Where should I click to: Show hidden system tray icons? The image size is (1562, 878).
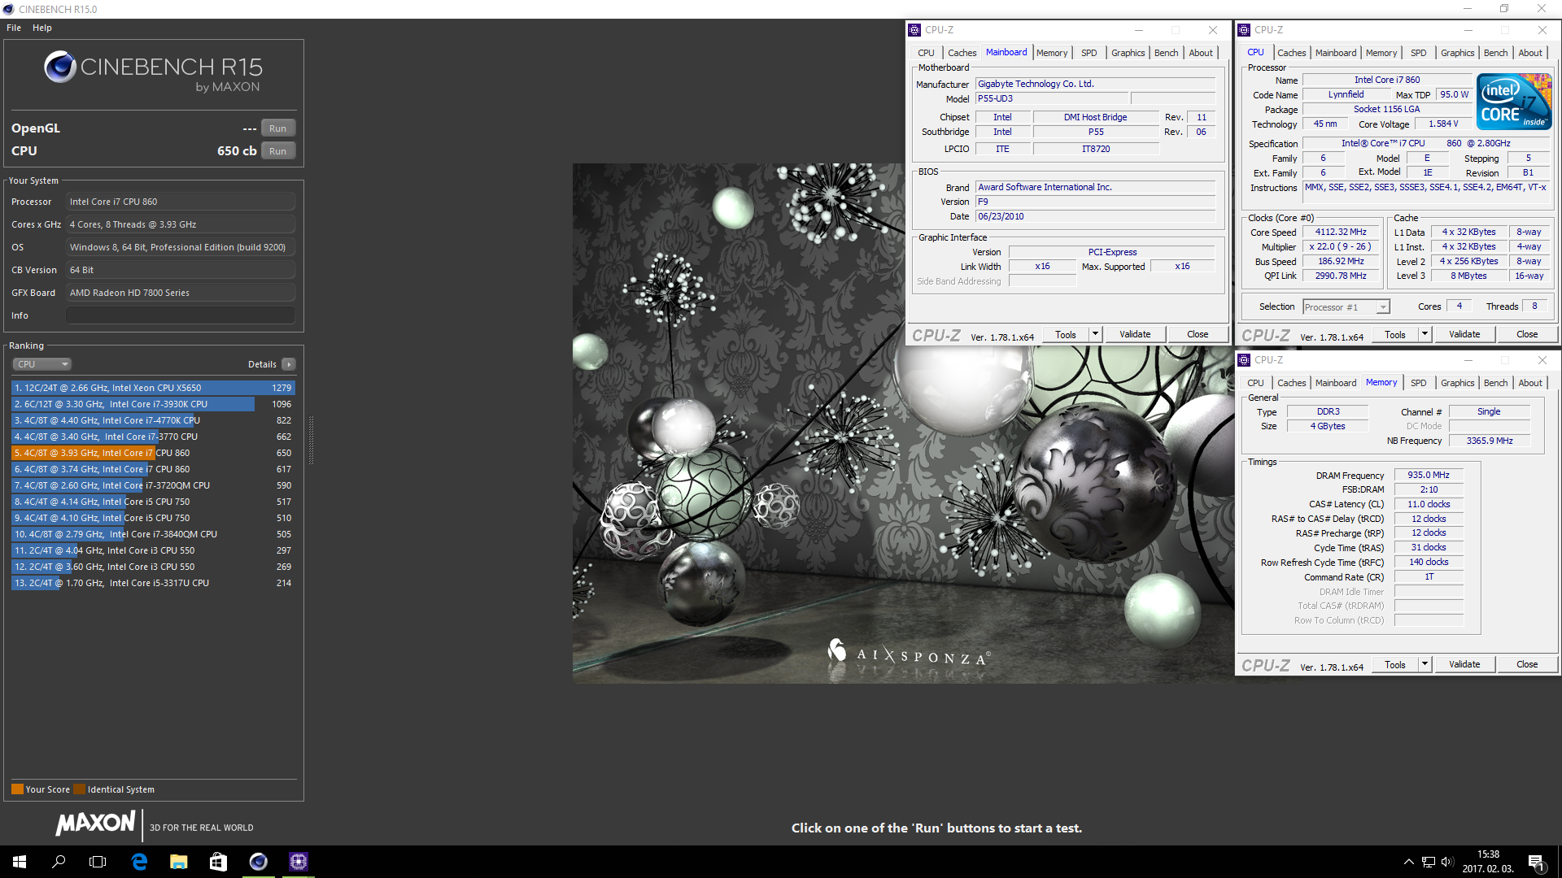pyautogui.click(x=1408, y=862)
